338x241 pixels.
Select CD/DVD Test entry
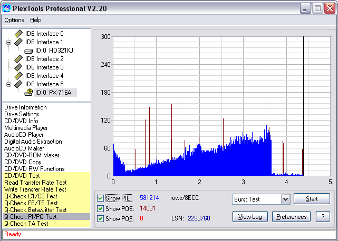click(46, 176)
